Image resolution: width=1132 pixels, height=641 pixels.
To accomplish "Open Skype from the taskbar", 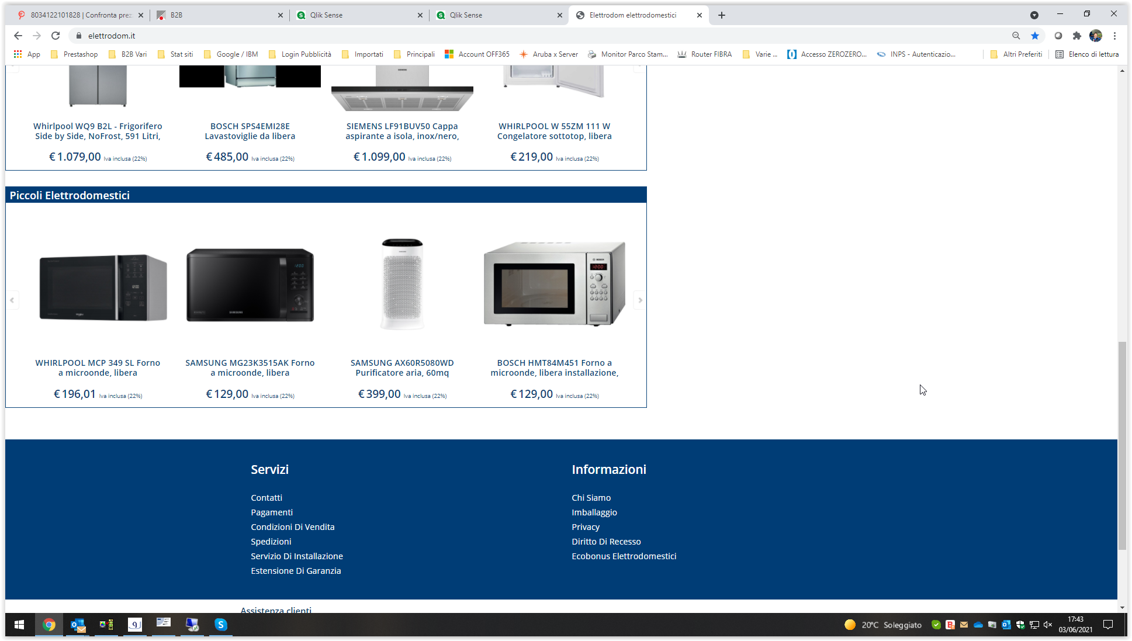I will coord(220,625).
